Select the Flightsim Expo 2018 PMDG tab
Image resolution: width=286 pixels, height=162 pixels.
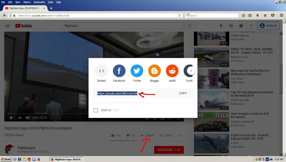click(x=25, y=8)
